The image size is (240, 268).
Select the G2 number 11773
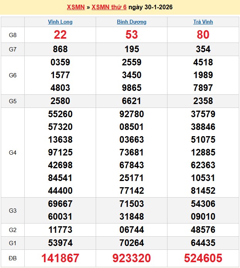pos(60,230)
